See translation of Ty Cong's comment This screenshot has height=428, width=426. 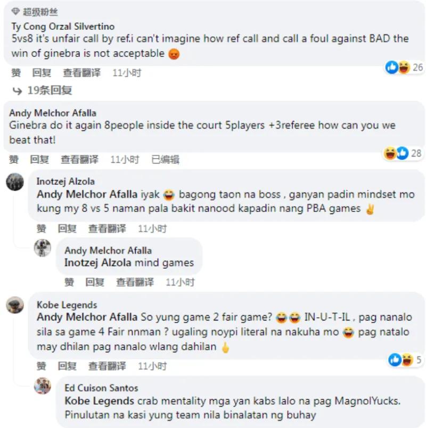(81, 73)
